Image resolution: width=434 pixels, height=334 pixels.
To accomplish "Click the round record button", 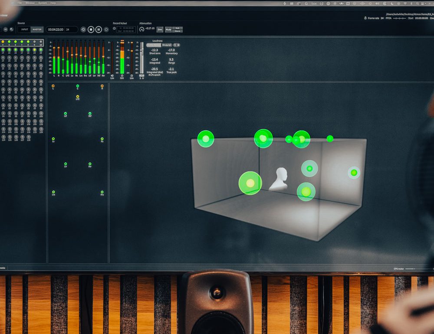I will tap(106, 29).
